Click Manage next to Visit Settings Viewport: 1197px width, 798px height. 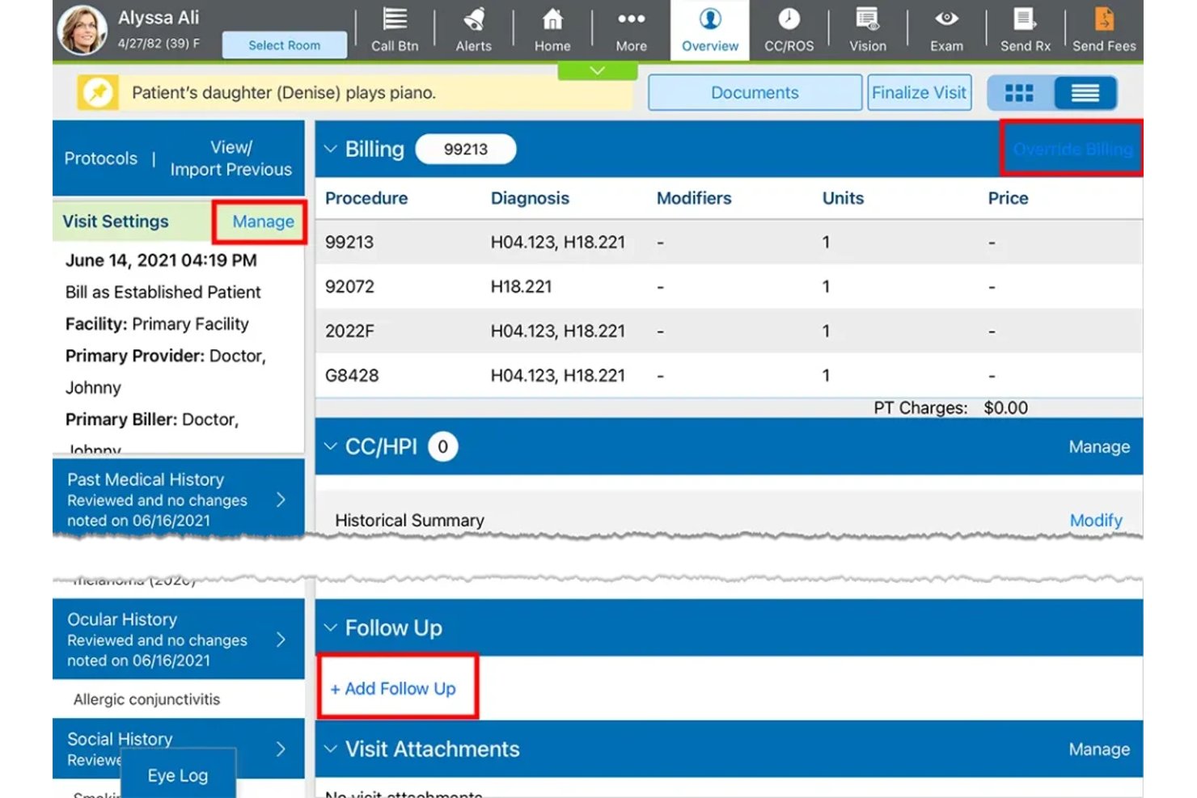tap(263, 222)
